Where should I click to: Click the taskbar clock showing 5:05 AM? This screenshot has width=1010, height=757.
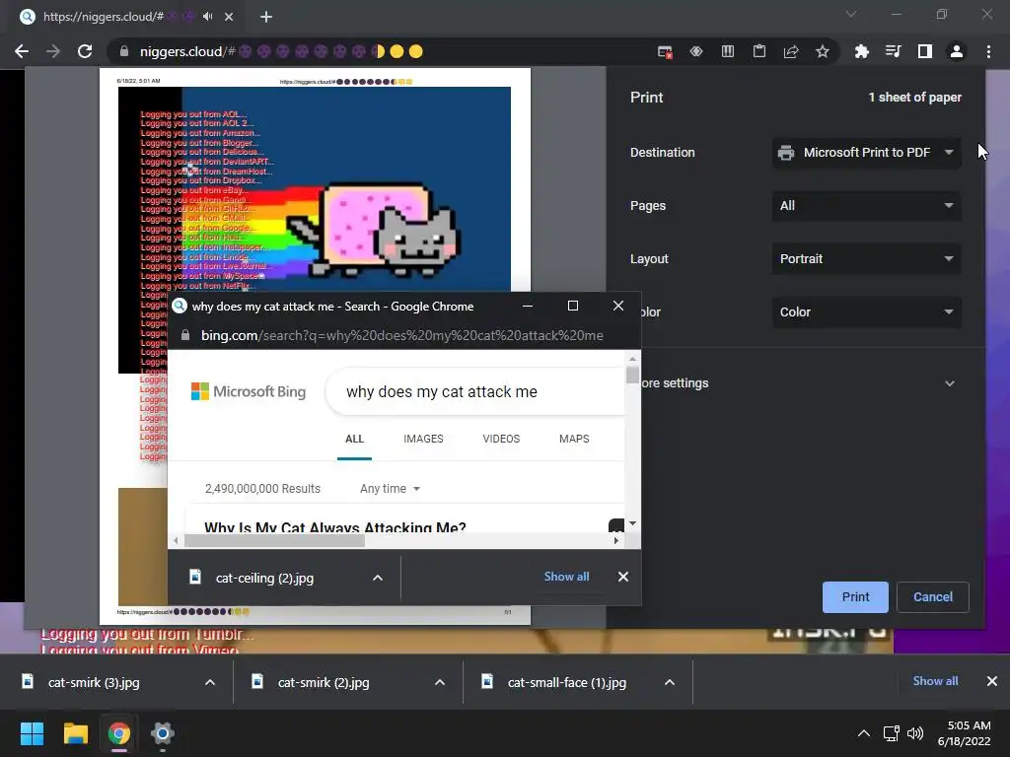(x=965, y=733)
